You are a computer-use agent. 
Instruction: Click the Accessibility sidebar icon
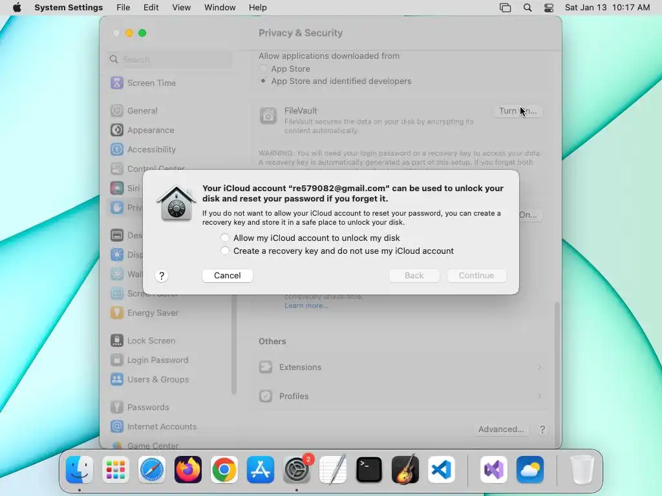(x=117, y=149)
